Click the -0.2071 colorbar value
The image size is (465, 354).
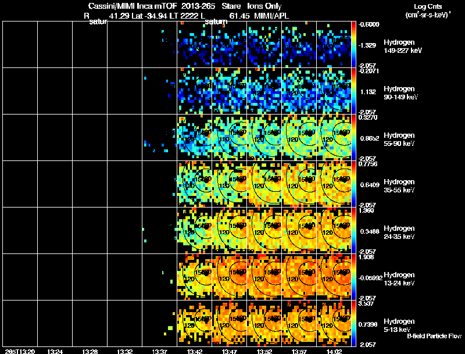(x=369, y=71)
